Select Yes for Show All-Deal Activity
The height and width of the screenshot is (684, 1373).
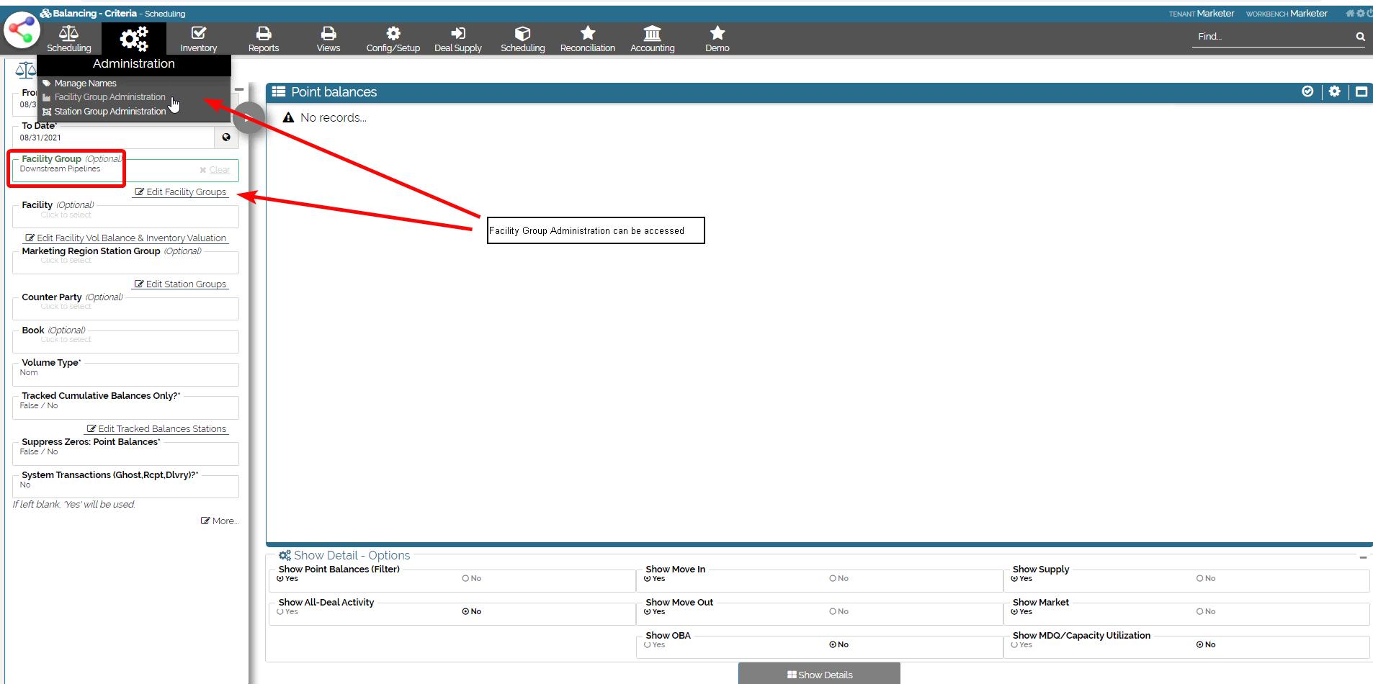281,611
